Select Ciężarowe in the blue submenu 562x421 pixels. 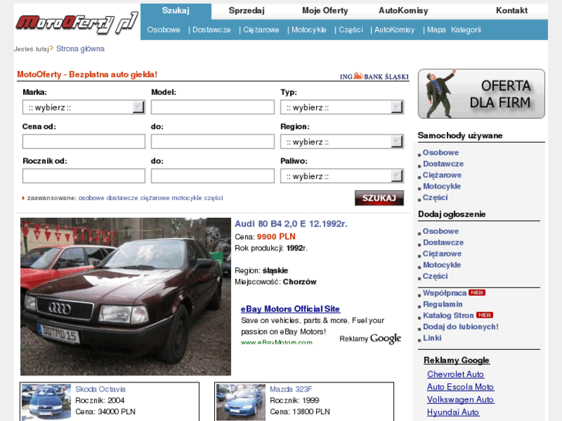coord(261,29)
